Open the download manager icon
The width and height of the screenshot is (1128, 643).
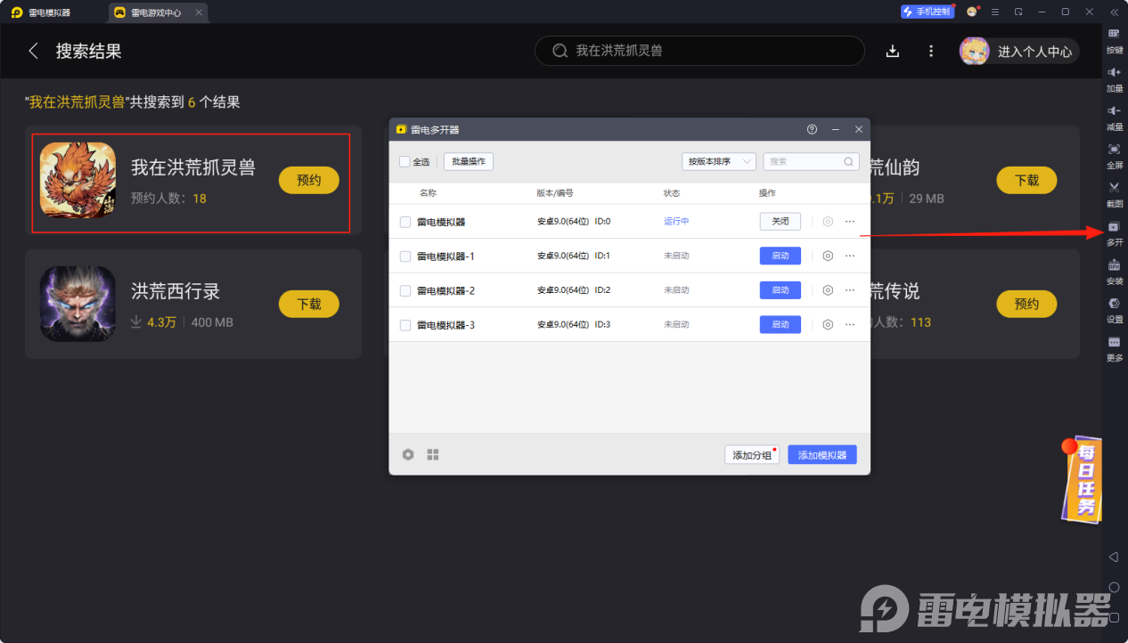[893, 51]
